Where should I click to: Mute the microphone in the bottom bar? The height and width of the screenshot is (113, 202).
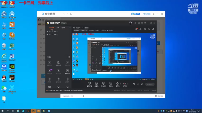(x=117, y=84)
